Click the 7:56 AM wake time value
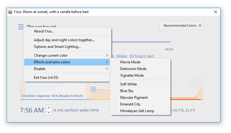 (32, 110)
